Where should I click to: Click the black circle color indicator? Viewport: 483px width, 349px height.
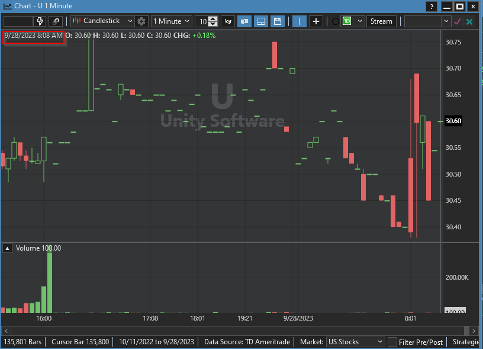(336, 21)
